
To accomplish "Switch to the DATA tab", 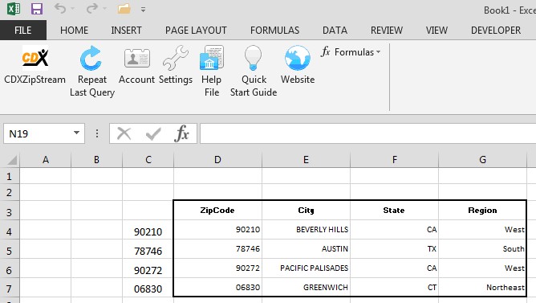I will pos(335,30).
